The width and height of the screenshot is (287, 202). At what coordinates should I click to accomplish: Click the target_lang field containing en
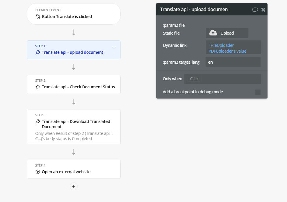click(x=233, y=62)
